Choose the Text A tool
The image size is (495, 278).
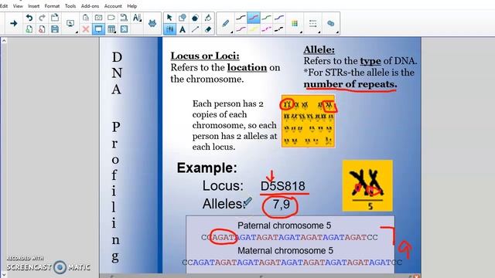[183, 29]
